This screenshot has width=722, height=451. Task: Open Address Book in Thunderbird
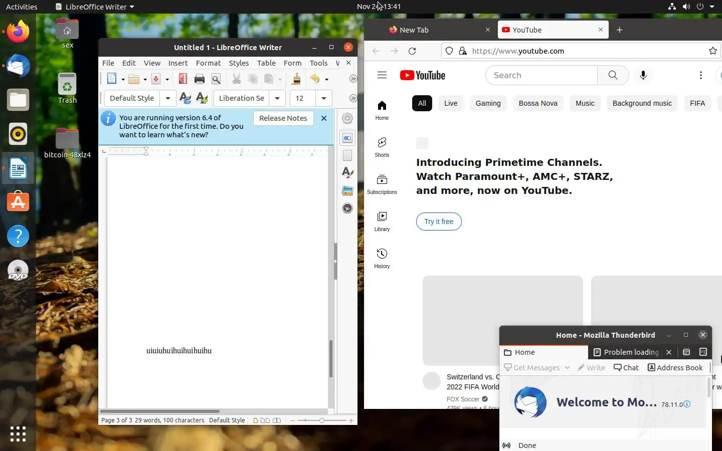coord(675,368)
